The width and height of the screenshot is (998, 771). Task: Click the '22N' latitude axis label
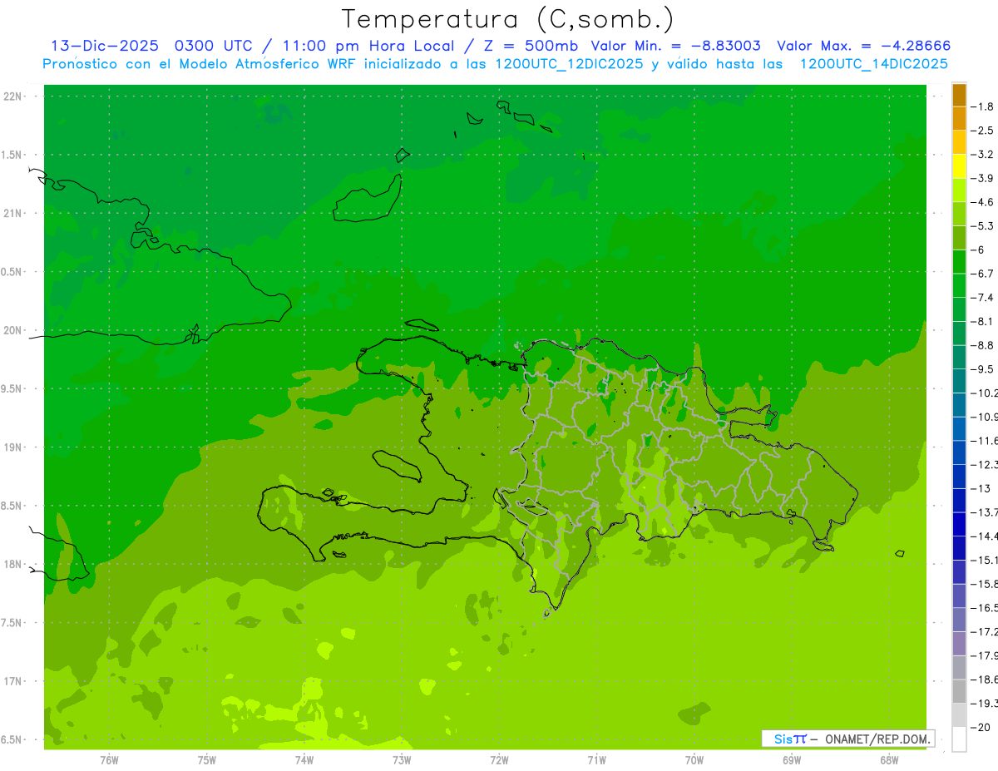click(x=12, y=96)
